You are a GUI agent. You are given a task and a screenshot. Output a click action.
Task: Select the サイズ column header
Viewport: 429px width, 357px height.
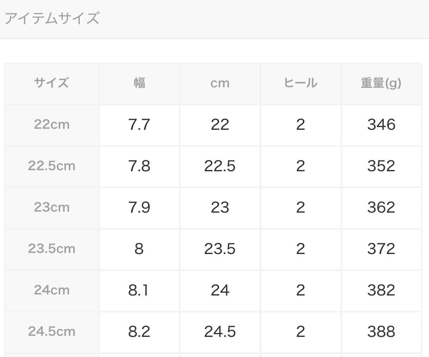point(52,83)
